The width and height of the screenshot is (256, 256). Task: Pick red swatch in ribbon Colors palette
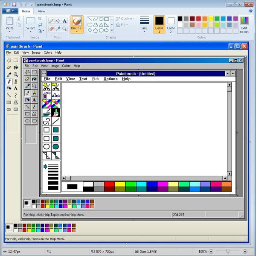point(198,18)
